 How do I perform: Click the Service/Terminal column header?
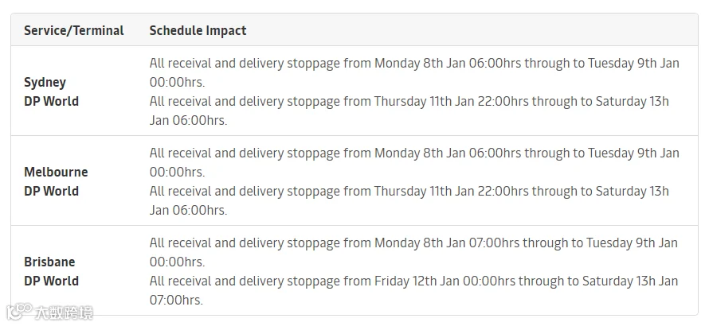point(74,31)
